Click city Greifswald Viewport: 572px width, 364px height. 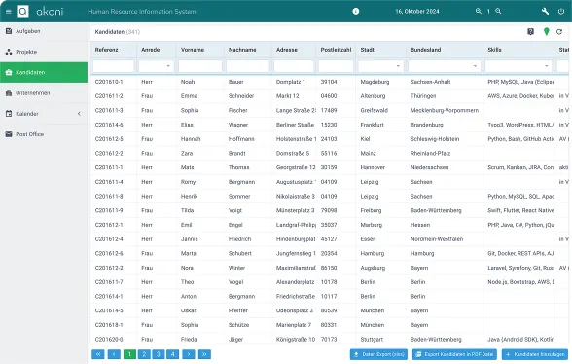point(374,110)
